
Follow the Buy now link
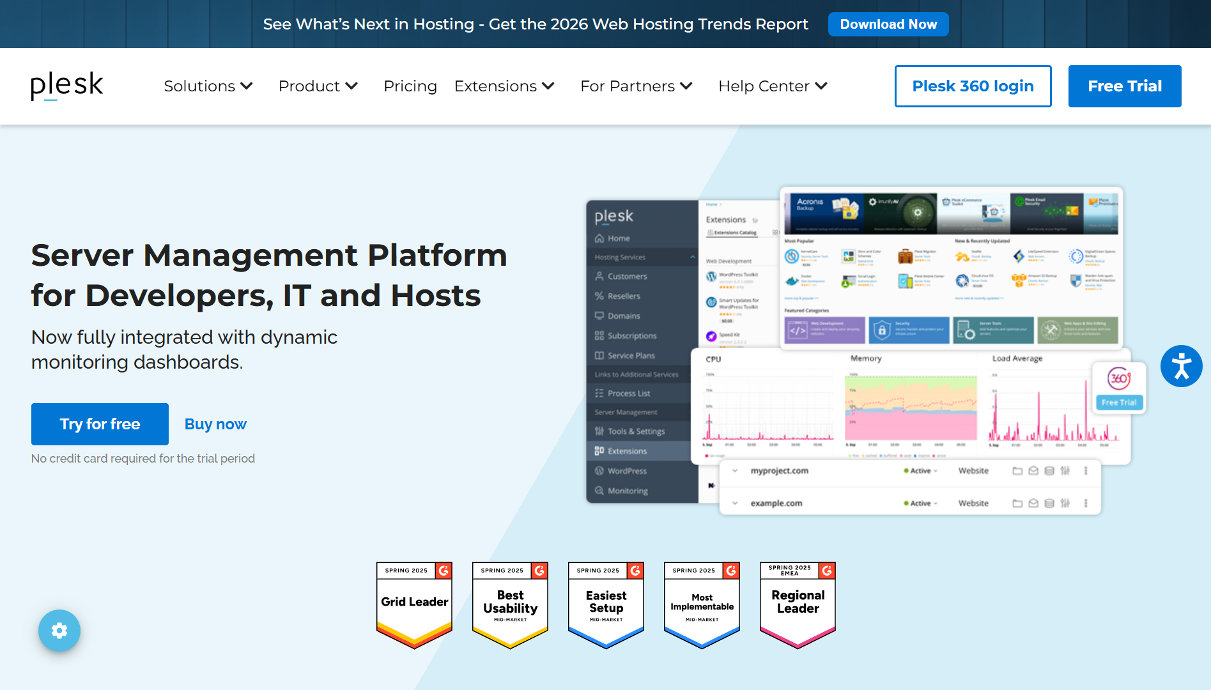pyautogui.click(x=215, y=424)
